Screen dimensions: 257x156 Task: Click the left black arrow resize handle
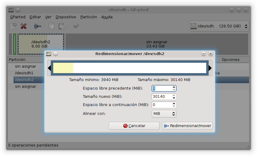click(x=49, y=68)
